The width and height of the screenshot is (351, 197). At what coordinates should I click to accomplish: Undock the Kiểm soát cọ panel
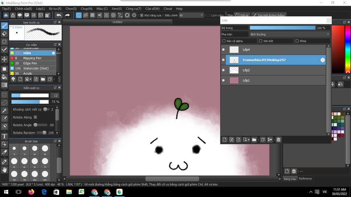click(55, 88)
